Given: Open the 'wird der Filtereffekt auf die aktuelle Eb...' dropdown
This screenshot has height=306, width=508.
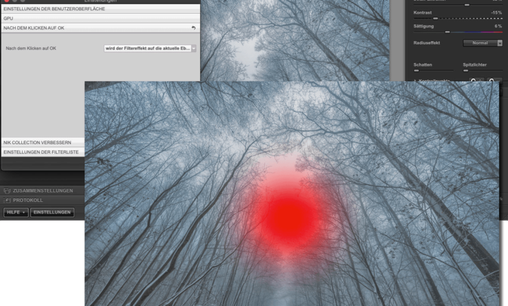Looking at the screenshot, I should tap(150, 48).
